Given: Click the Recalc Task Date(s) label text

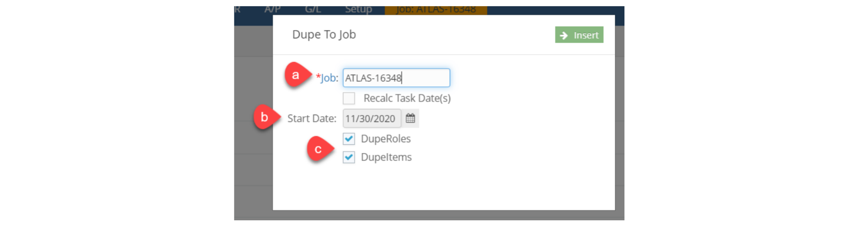Looking at the screenshot, I should click(407, 98).
